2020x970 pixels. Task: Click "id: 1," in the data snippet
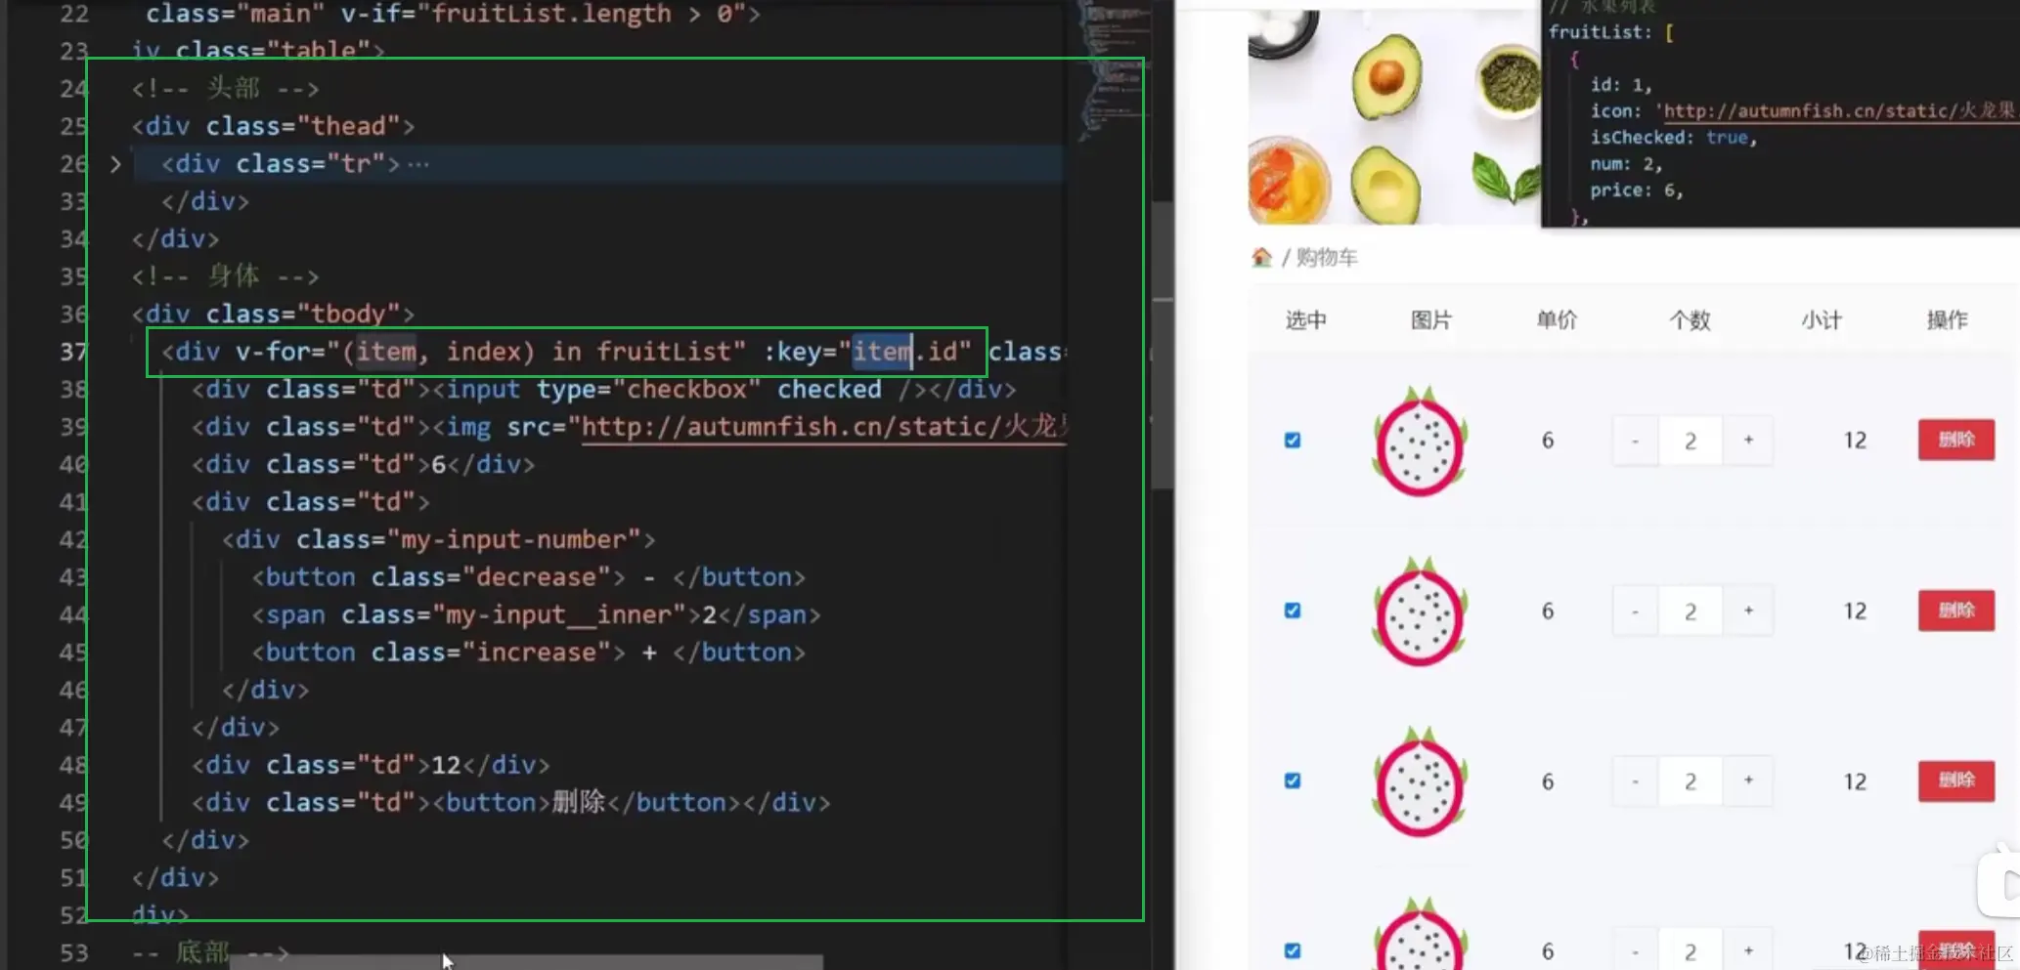pyautogui.click(x=1620, y=85)
